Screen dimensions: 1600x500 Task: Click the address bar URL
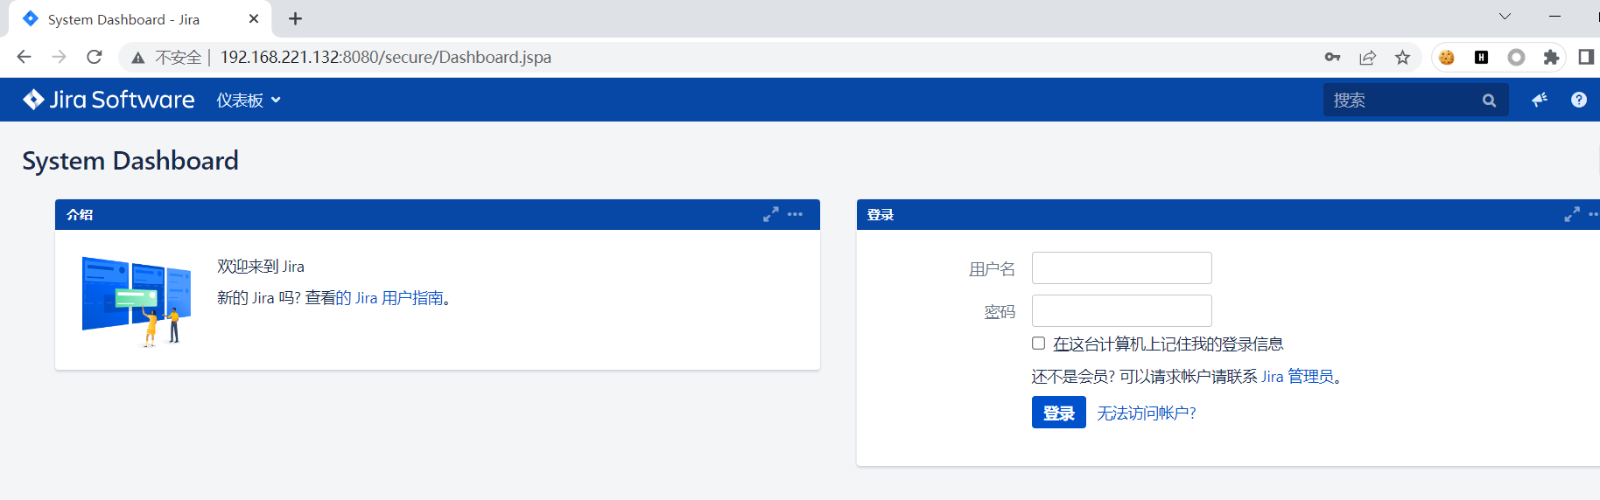pos(385,58)
